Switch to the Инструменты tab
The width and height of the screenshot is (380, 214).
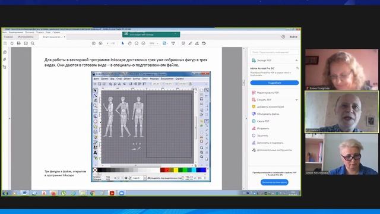[26, 37]
